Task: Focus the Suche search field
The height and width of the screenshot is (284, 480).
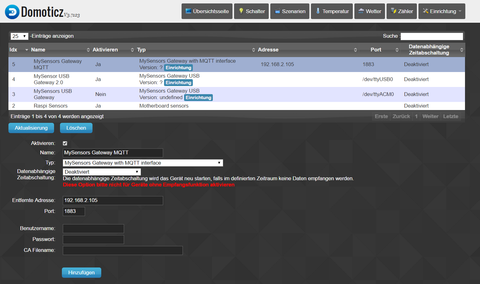Action: point(432,36)
